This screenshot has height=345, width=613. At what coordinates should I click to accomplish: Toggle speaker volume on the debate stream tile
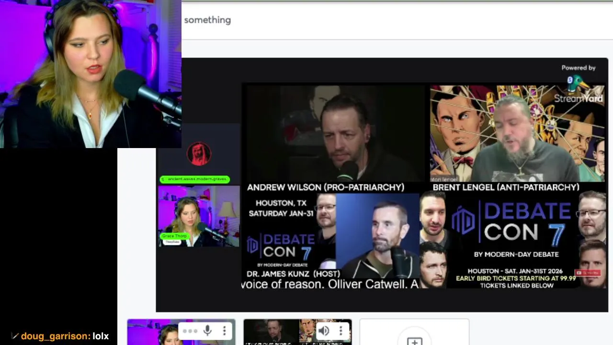[324, 331]
